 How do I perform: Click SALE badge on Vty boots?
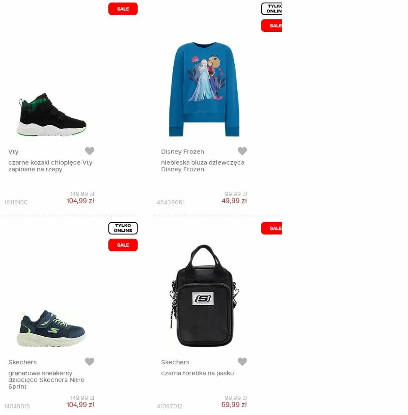click(123, 9)
